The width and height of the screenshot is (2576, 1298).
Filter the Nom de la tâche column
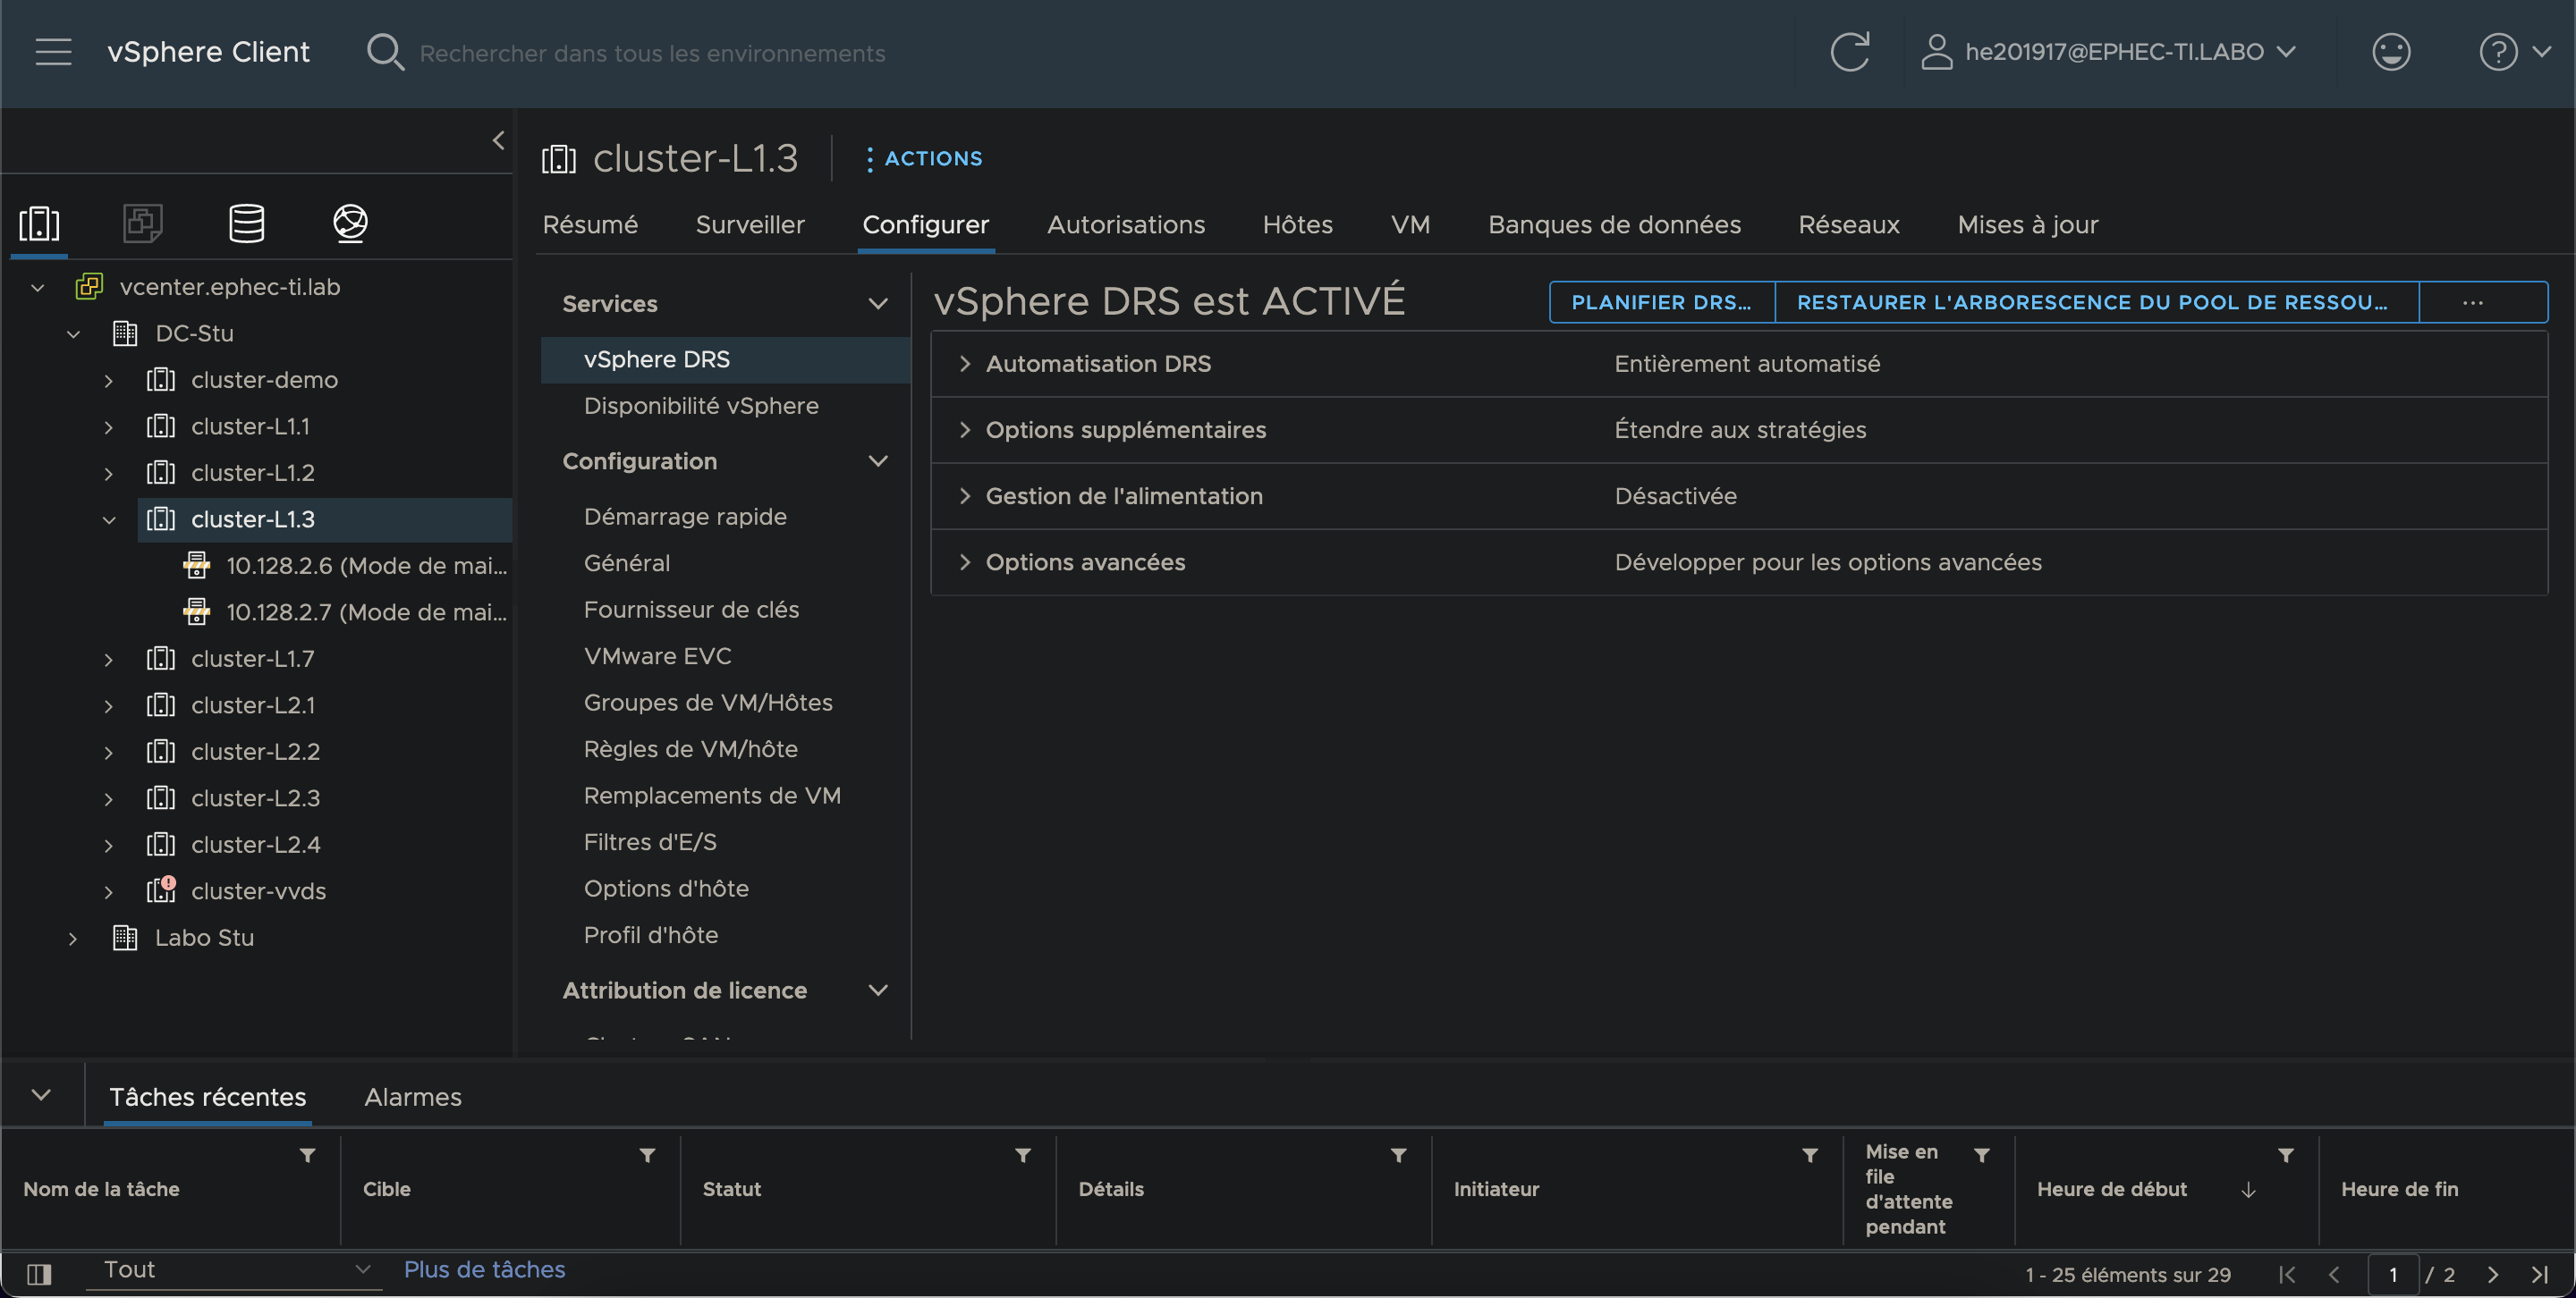(308, 1155)
